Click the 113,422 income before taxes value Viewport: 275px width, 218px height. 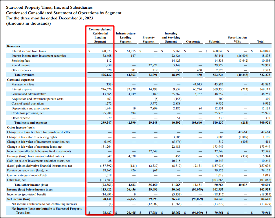106,189
